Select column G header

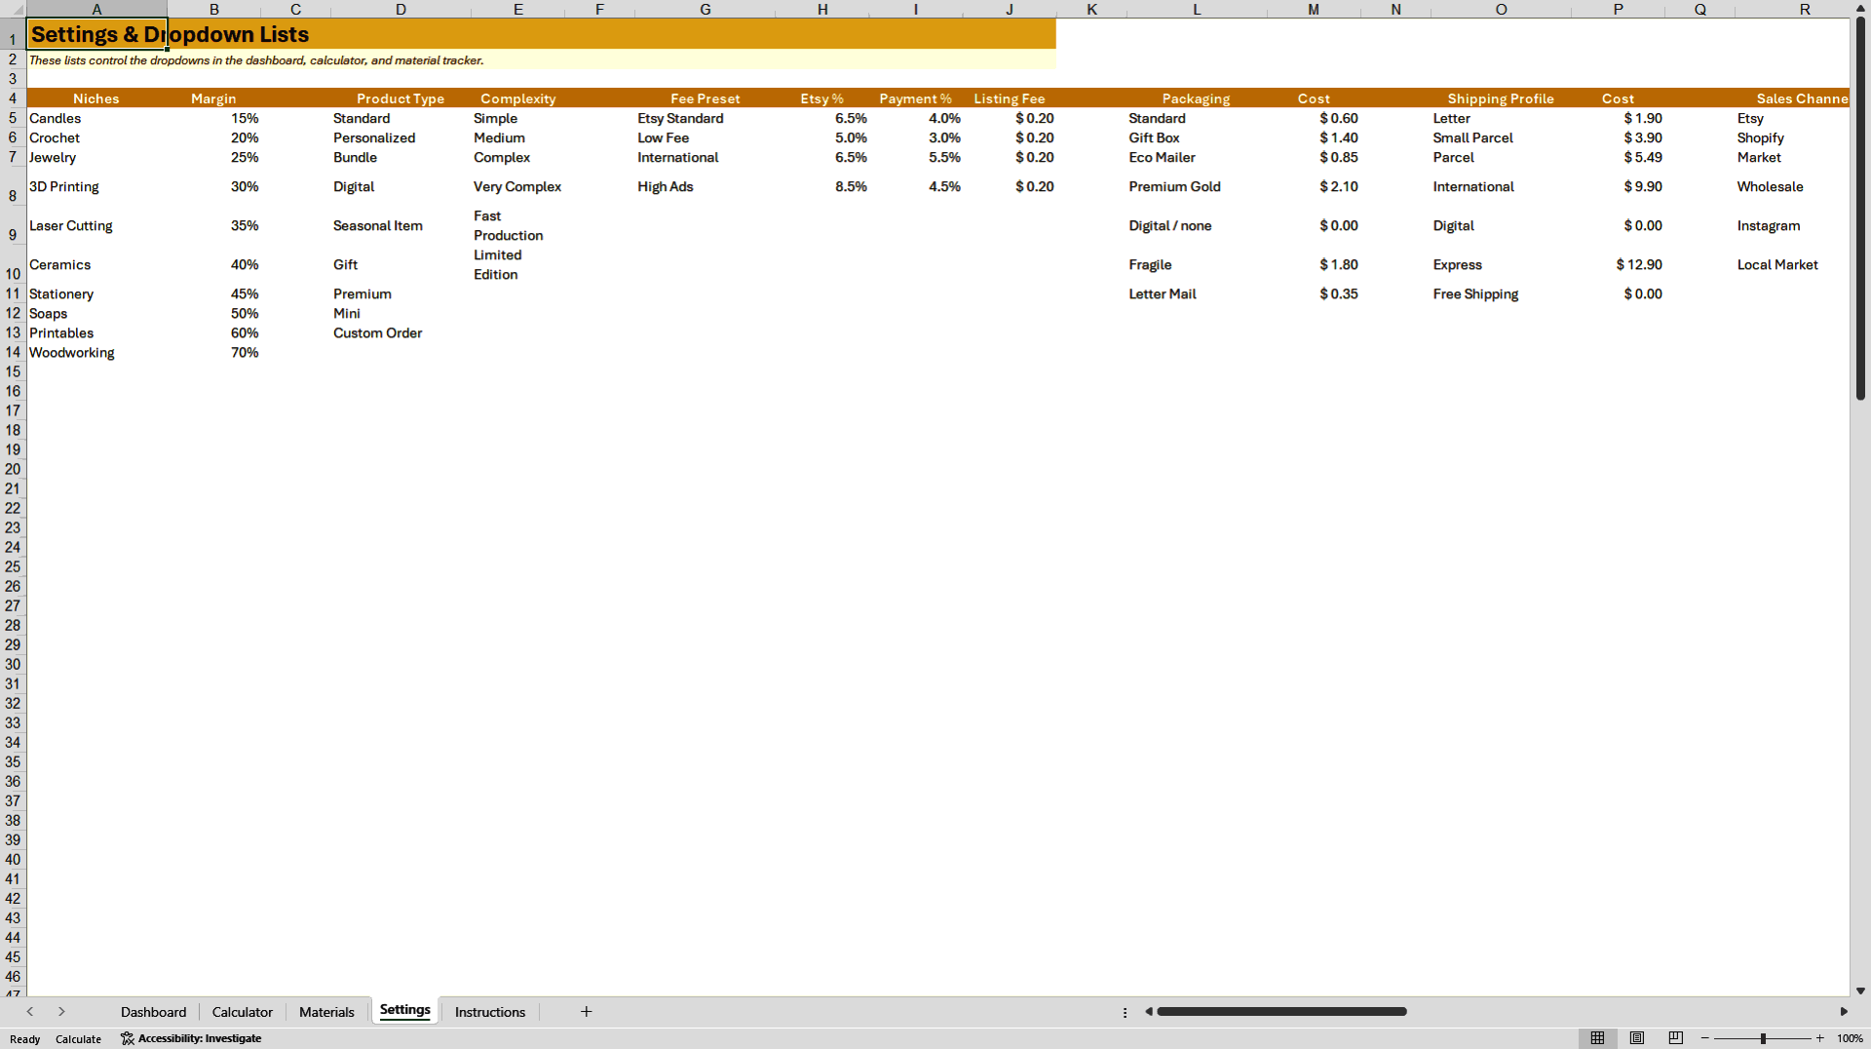coord(706,9)
